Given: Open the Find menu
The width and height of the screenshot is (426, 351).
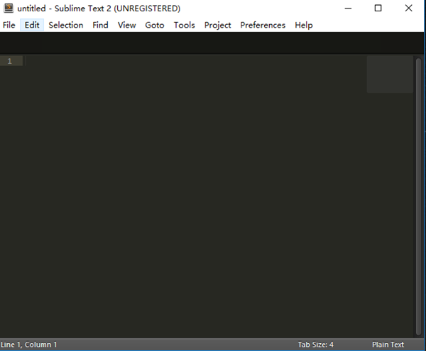Looking at the screenshot, I should (x=100, y=25).
